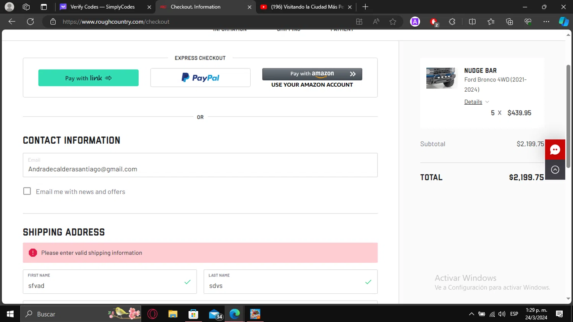Click the browser back arrow
This screenshot has width=573, height=322.
click(12, 22)
